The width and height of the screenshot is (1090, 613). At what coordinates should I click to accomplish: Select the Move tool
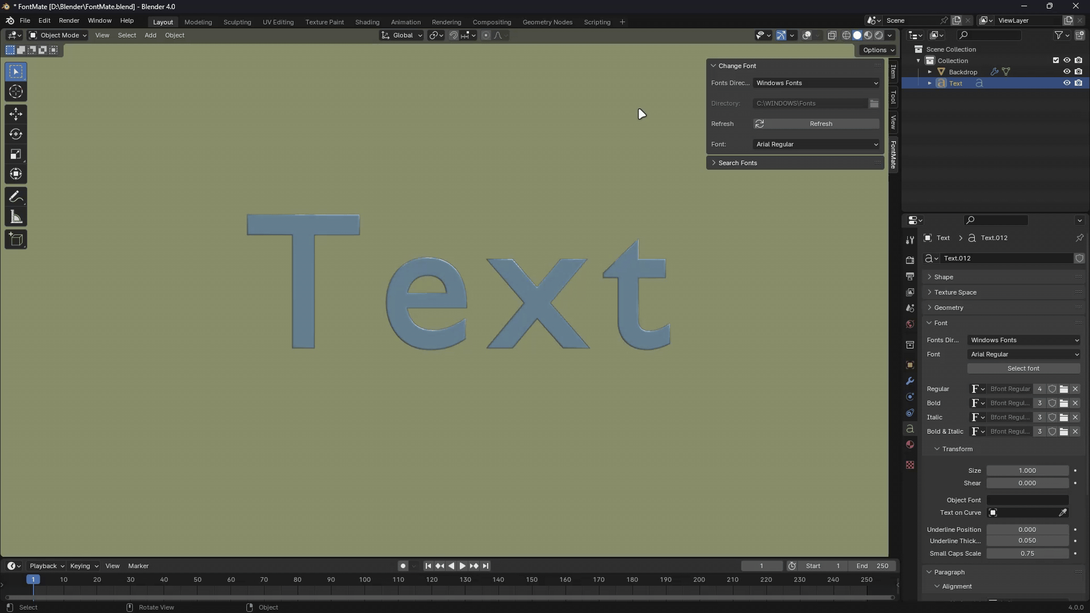coord(16,114)
